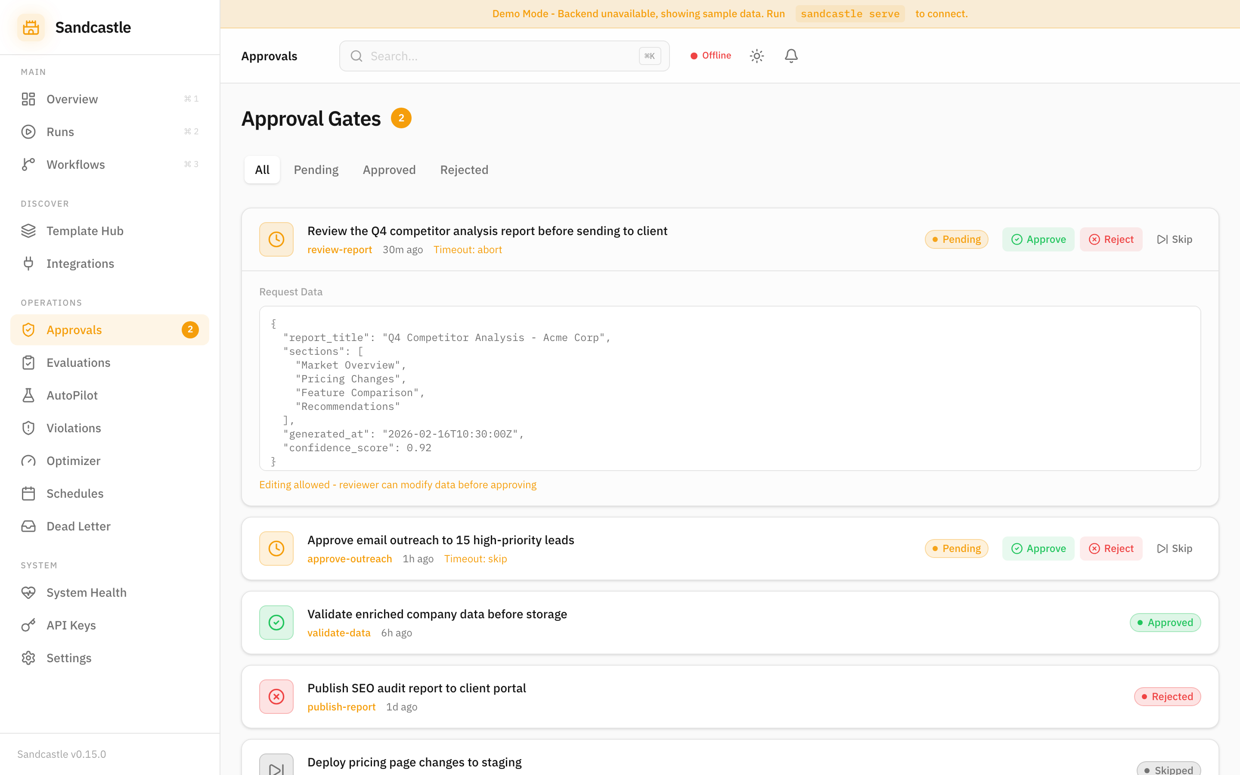Switch to the Pending tab
Screen dimensions: 1240x775
[x=316, y=170]
